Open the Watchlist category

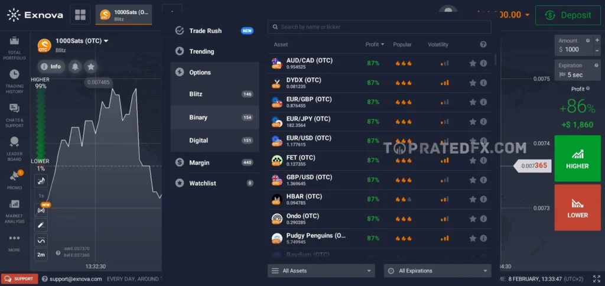click(215, 183)
